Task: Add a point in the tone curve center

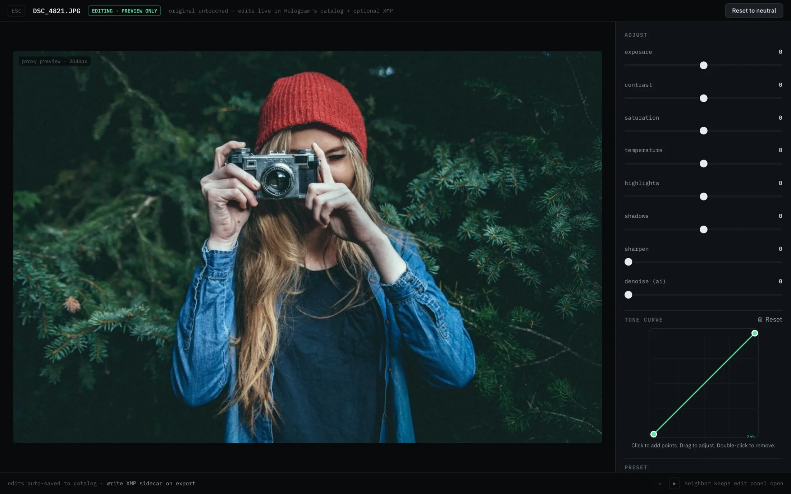Action: coord(704,383)
